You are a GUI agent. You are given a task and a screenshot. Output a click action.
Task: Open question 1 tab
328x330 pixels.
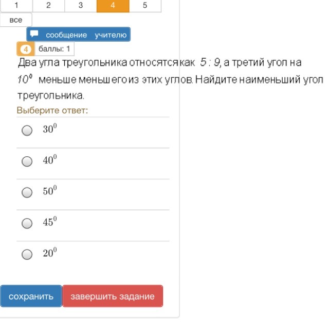(x=16, y=5)
